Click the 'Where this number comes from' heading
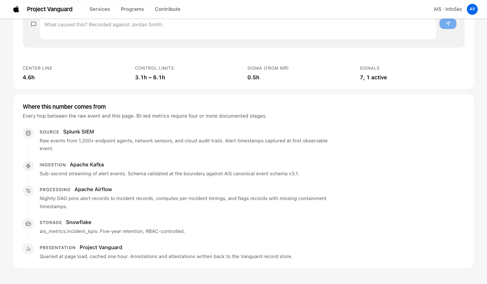The width and height of the screenshot is (487, 284). click(64, 106)
